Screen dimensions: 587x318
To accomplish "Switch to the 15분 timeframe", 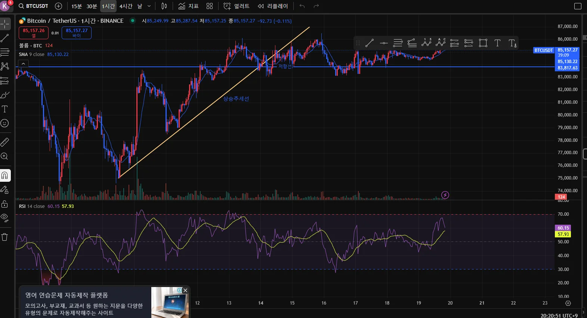I will [x=77, y=6].
